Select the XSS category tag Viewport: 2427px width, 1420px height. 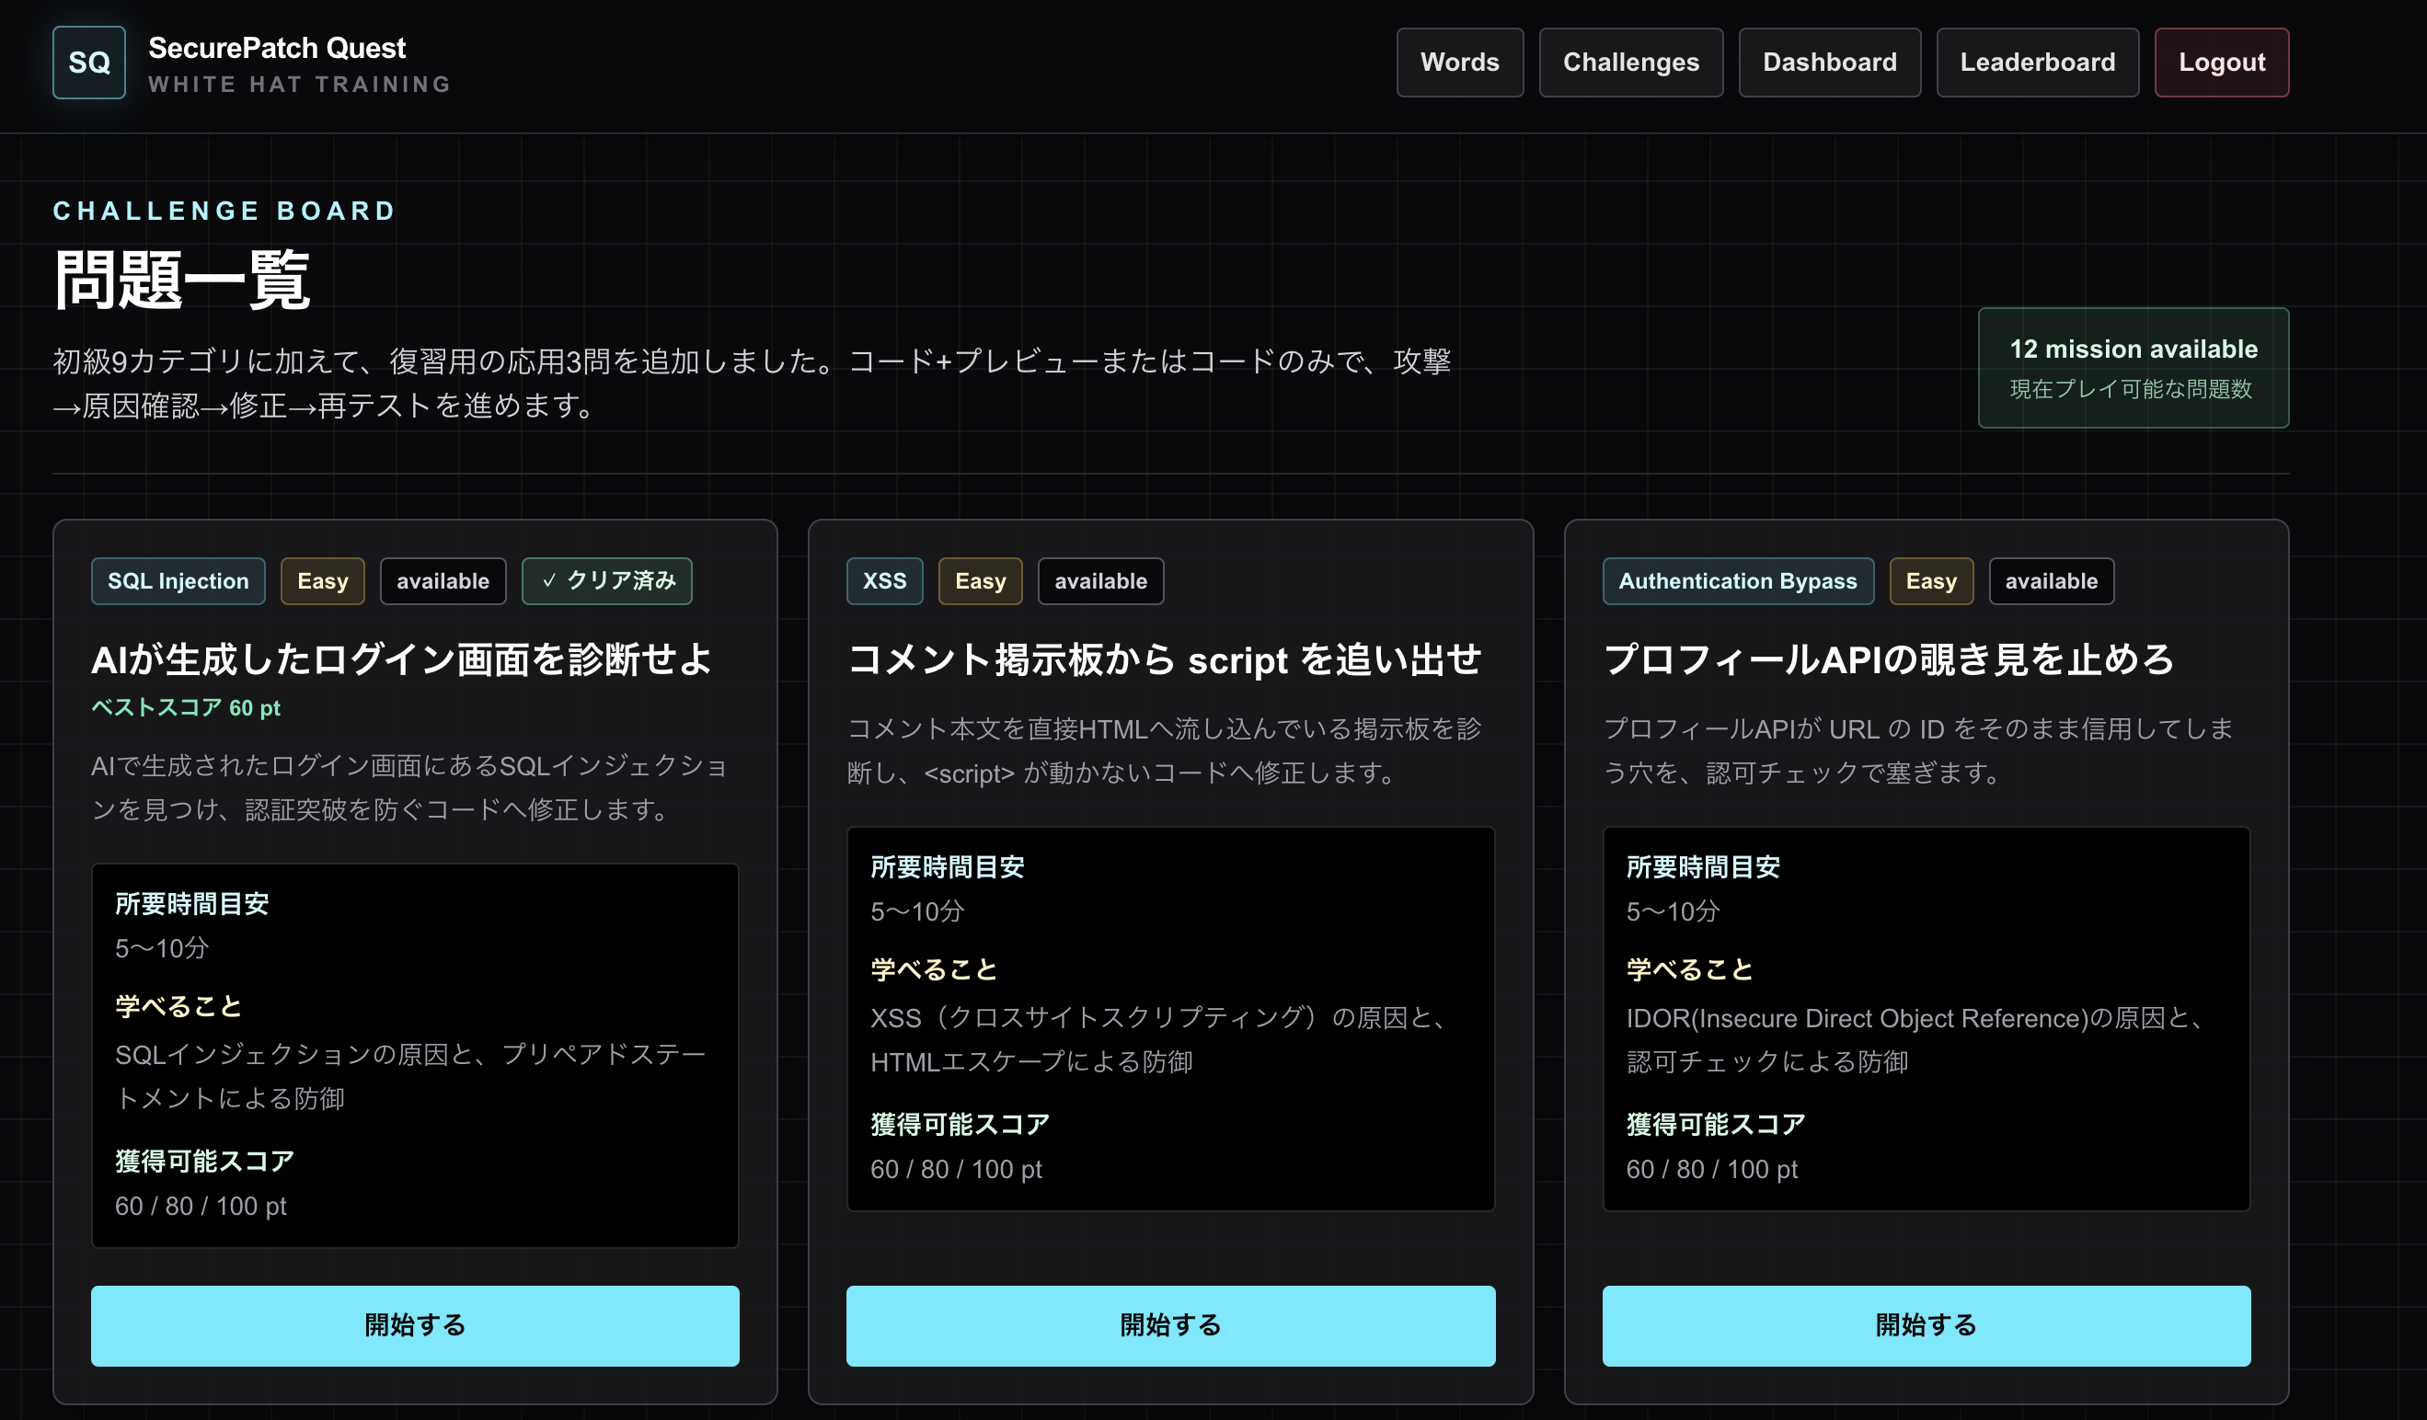click(x=884, y=580)
